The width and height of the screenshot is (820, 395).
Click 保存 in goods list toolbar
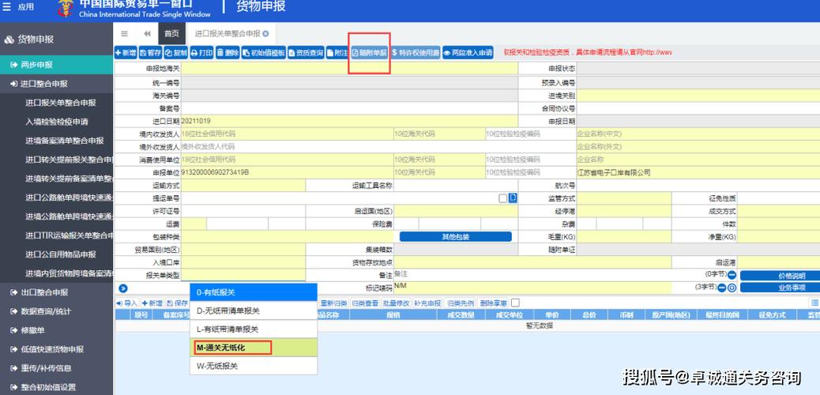pos(177,303)
